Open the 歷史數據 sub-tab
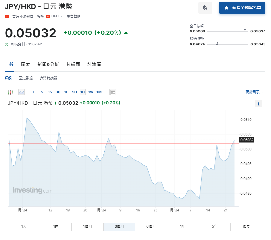 (x=26, y=78)
